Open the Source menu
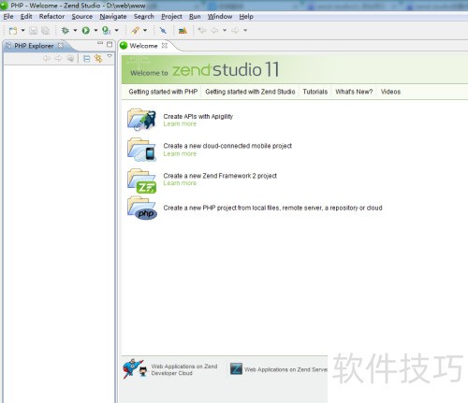Image resolution: width=468 pixels, height=403 pixels. tap(82, 17)
